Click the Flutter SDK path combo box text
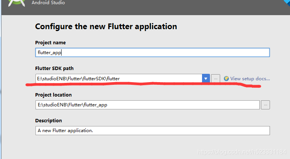290x159 pixels. [x=119, y=79]
